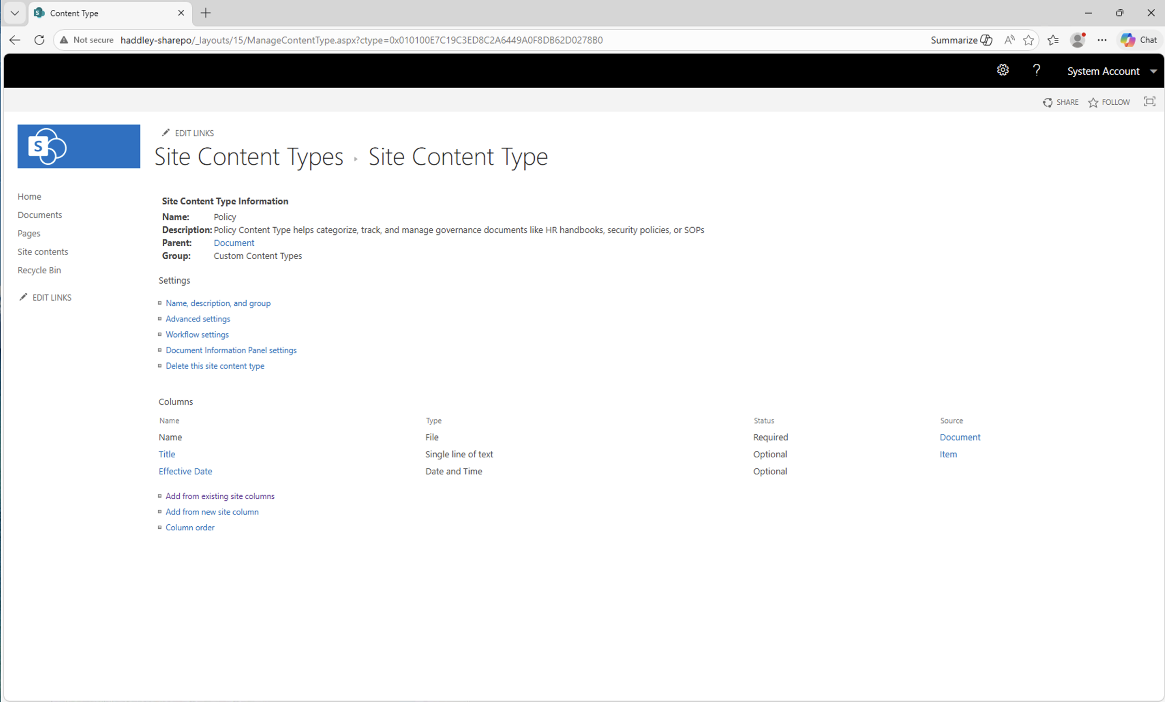Click the Status column header
Viewport: 1165px width, 702px height.
(764, 420)
